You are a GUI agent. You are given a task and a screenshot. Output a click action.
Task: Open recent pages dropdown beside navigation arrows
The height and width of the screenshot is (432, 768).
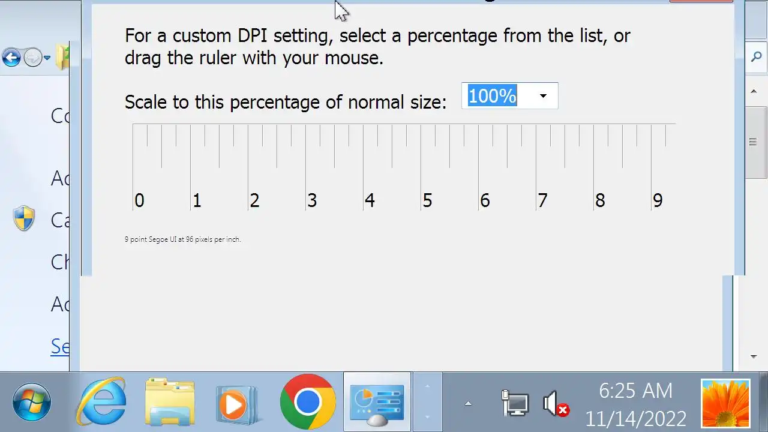(x=47, y=58)
